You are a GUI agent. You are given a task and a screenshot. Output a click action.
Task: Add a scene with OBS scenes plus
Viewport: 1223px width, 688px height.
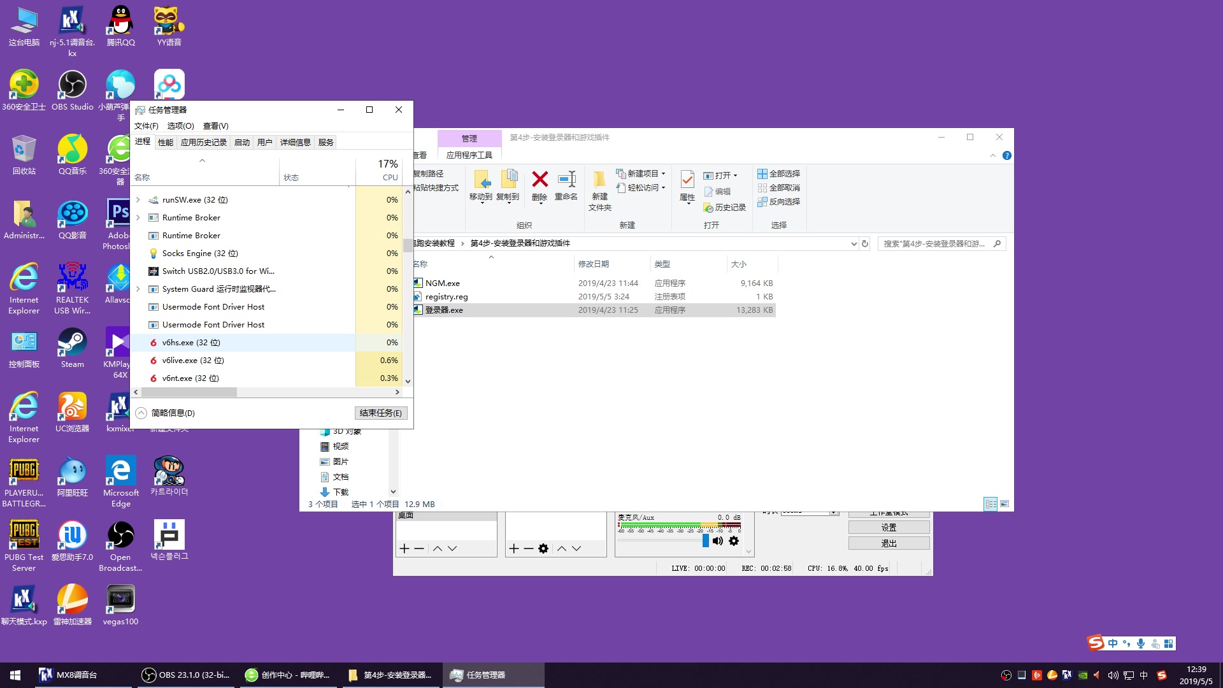pos(404,548)
